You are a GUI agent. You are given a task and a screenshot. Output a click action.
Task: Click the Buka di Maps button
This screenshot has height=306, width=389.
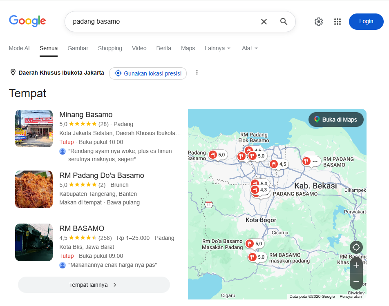[x=336, y=120]
